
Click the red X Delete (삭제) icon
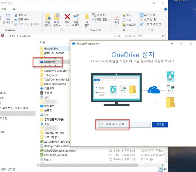[67, 17]
